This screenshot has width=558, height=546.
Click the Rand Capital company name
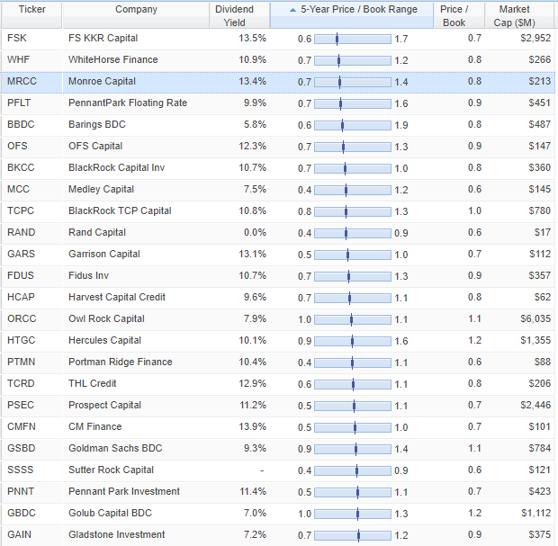point(97,232)
